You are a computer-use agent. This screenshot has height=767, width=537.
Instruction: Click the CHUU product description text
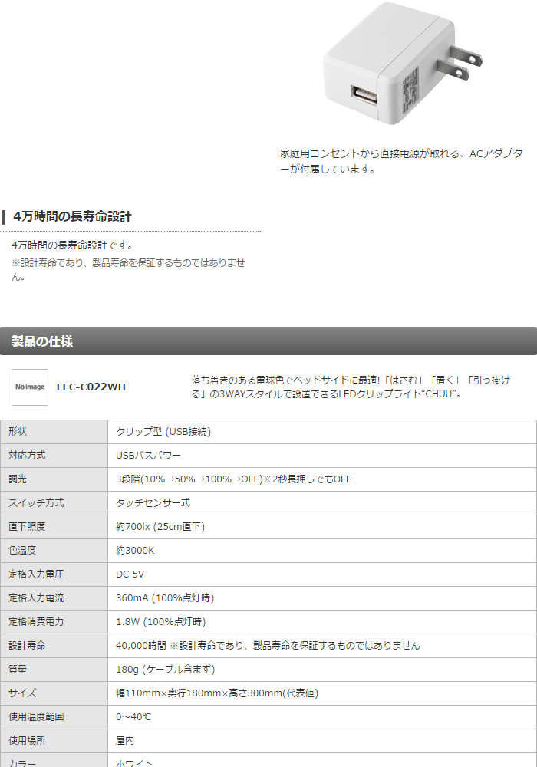pyautogui.click(x=350, y=387)
